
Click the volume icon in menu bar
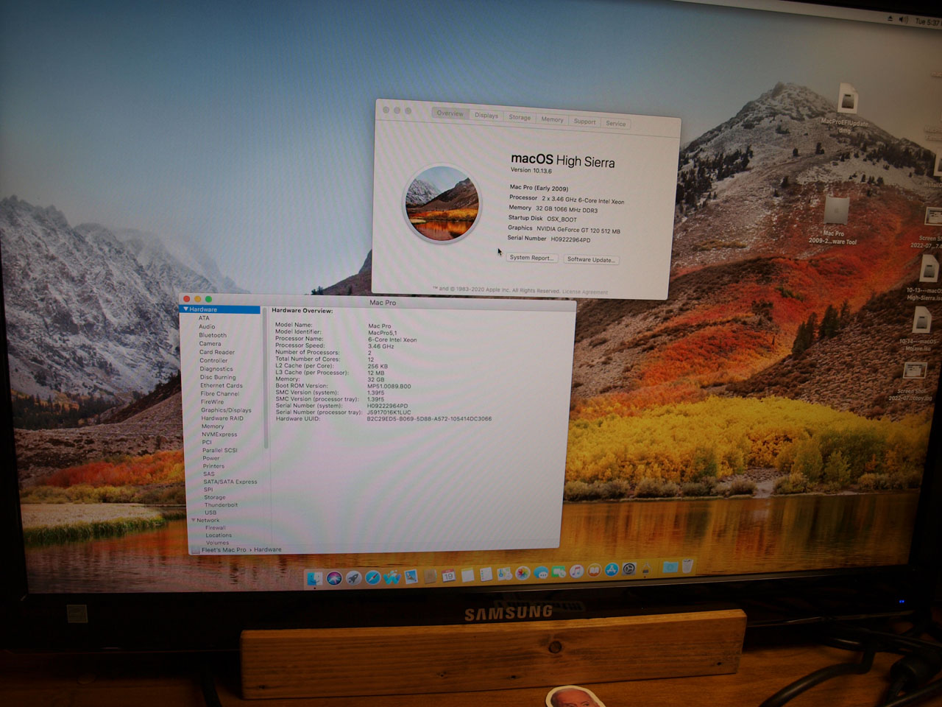click(x=903, y=20)
